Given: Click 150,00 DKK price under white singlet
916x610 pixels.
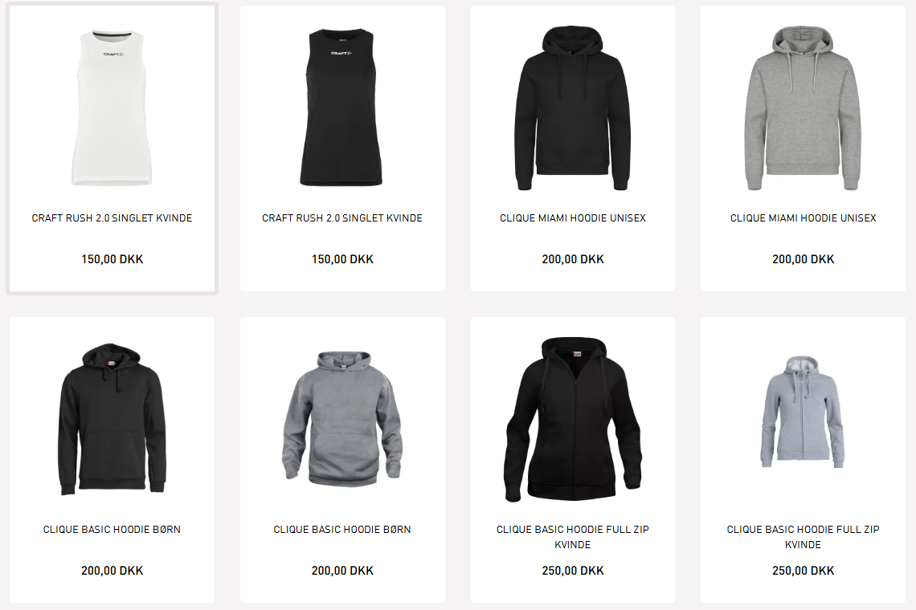Looking at the screenshot, I should pyautogui.click(x=112, y=259).
